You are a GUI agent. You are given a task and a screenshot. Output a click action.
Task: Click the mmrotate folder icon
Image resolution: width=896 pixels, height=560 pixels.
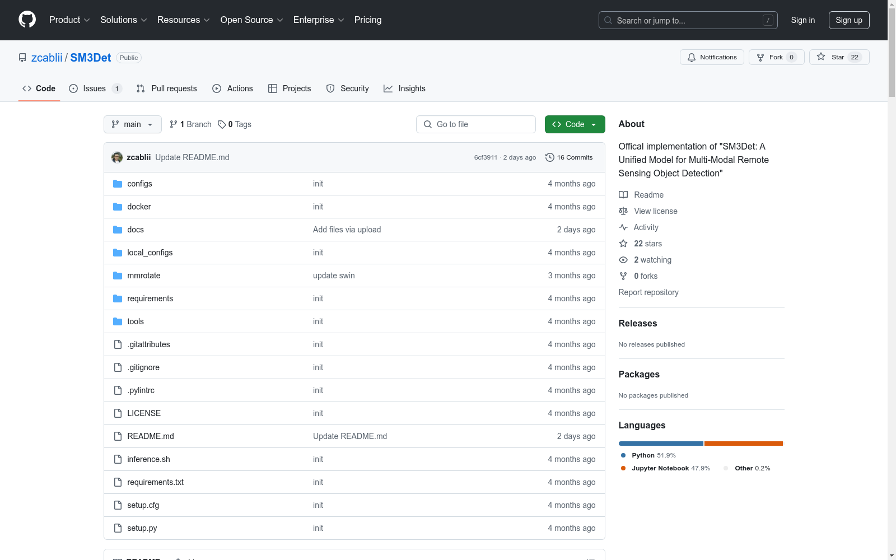coord(118,276)
